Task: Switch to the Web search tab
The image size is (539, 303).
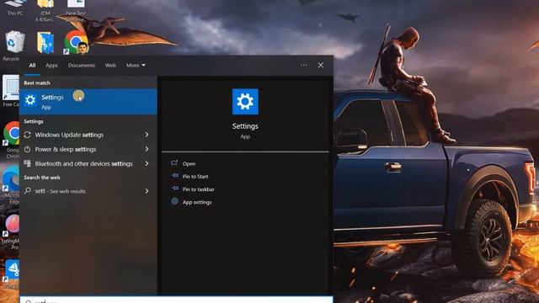Action: click(110, 66)
